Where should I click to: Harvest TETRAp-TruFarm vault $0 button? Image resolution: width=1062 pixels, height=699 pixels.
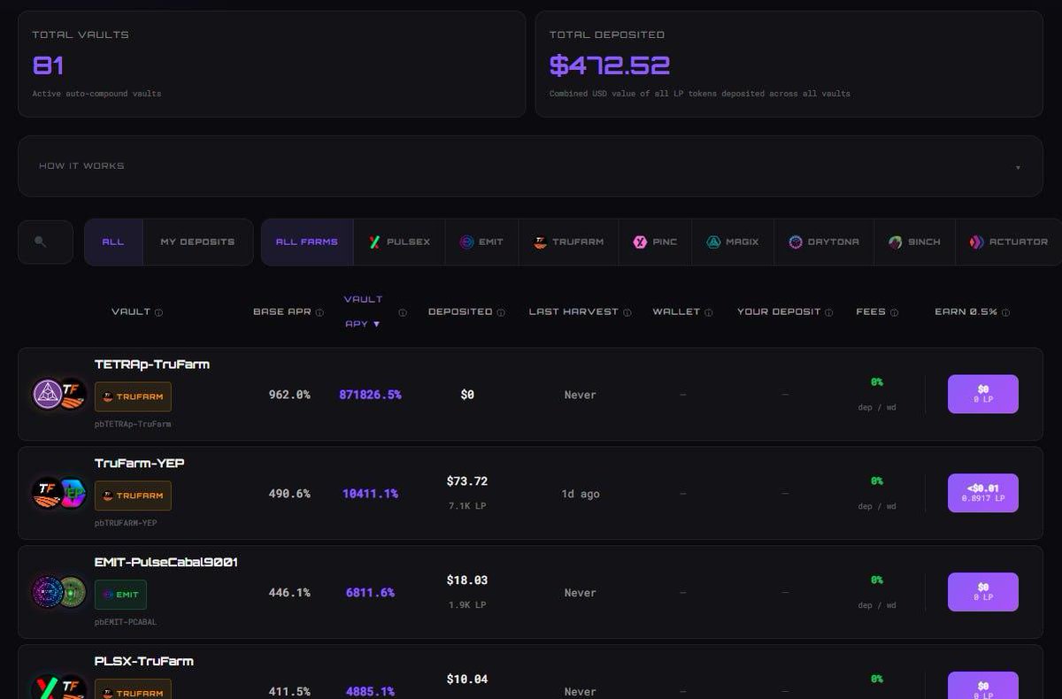click(x=982, y=394)
